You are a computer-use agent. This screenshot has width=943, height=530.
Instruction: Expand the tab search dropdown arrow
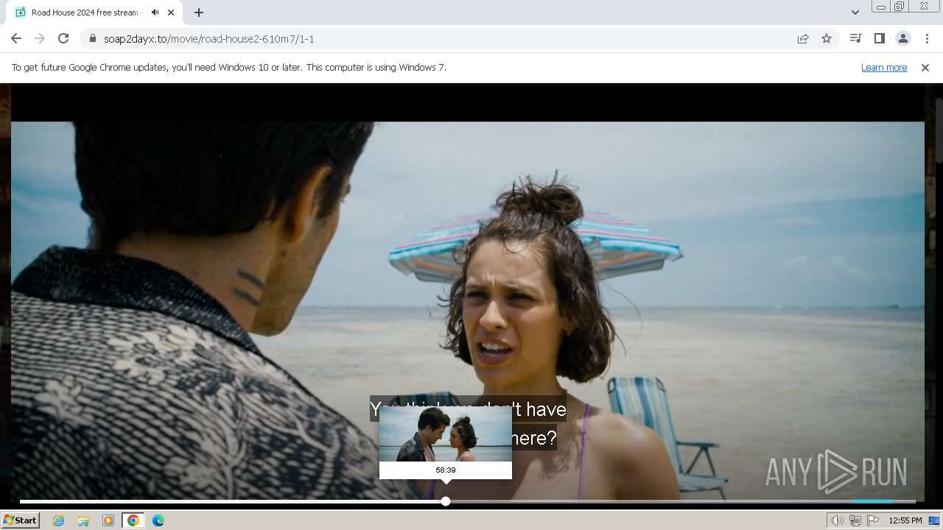(855, 13)
